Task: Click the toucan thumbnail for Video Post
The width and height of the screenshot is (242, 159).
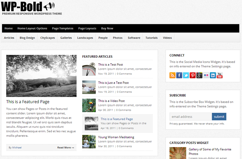Action: click(89, 105)
